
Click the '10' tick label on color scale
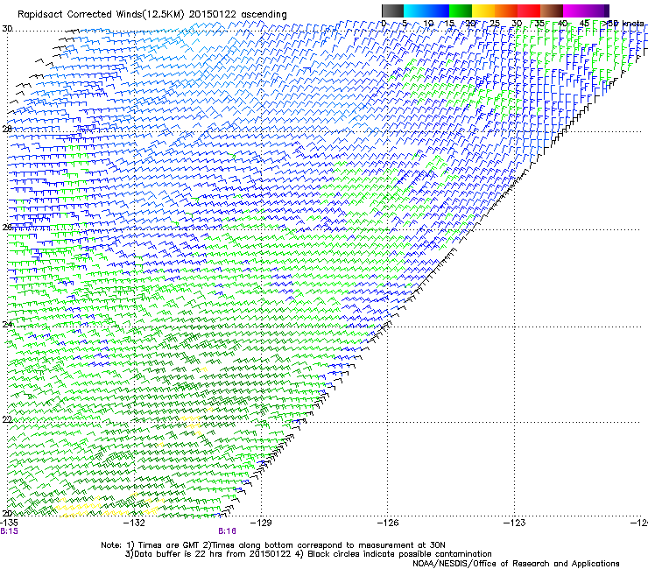pyautogui.click(x=428, y=23)
